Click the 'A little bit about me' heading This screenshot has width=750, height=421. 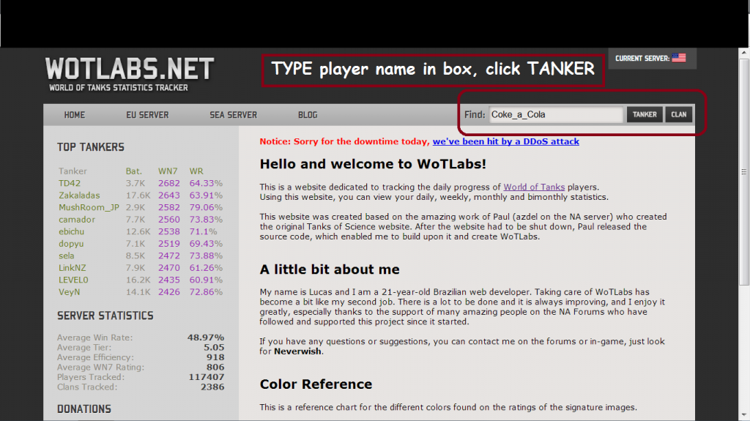click(330, 269)
